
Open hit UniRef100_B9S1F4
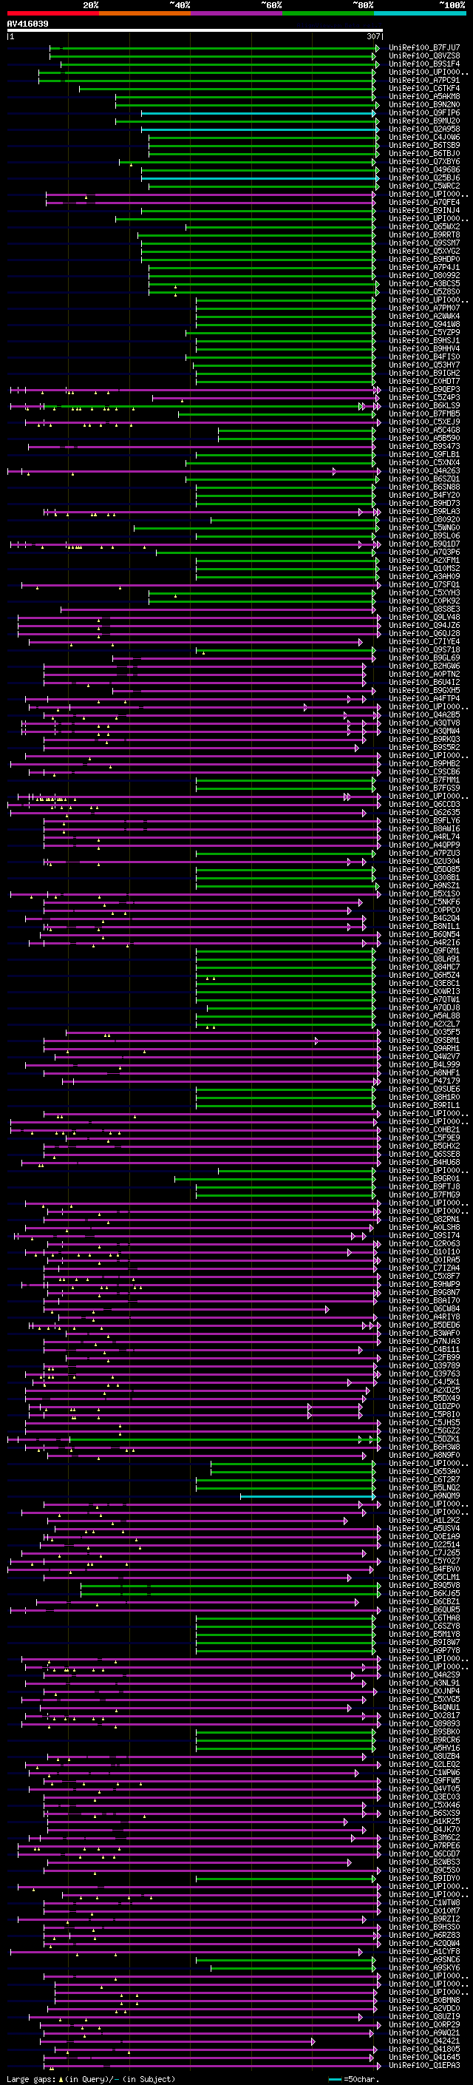(x=424, y=64)
